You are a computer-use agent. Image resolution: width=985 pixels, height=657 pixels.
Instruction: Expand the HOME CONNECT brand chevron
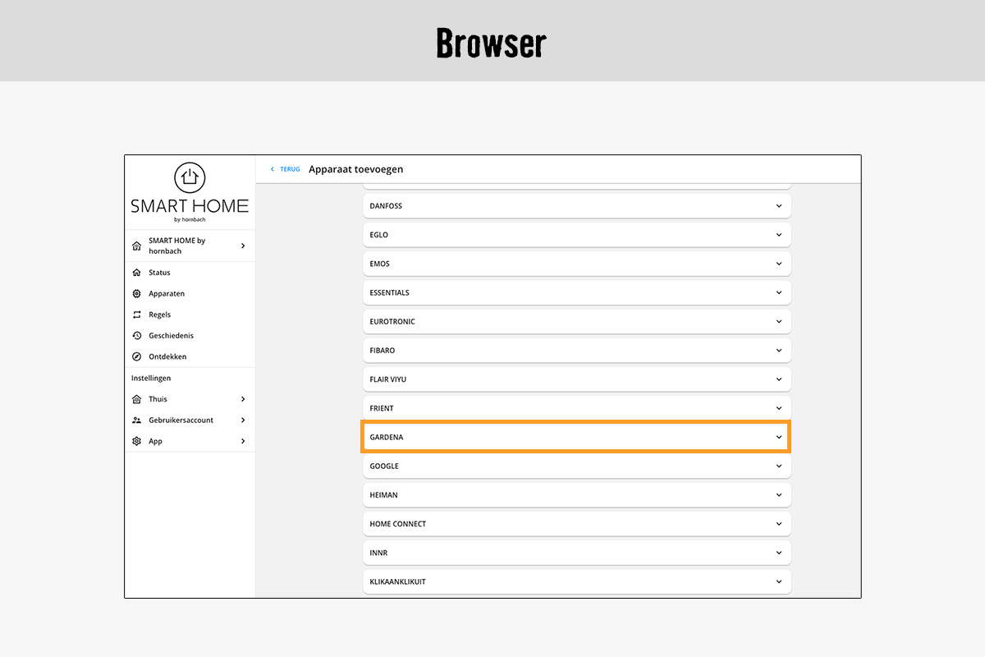coord(779,524)
